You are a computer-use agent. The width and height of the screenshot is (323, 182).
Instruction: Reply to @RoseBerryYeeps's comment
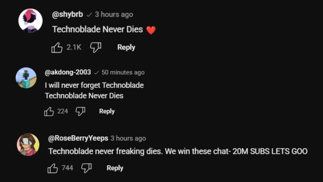coord(115,168)
